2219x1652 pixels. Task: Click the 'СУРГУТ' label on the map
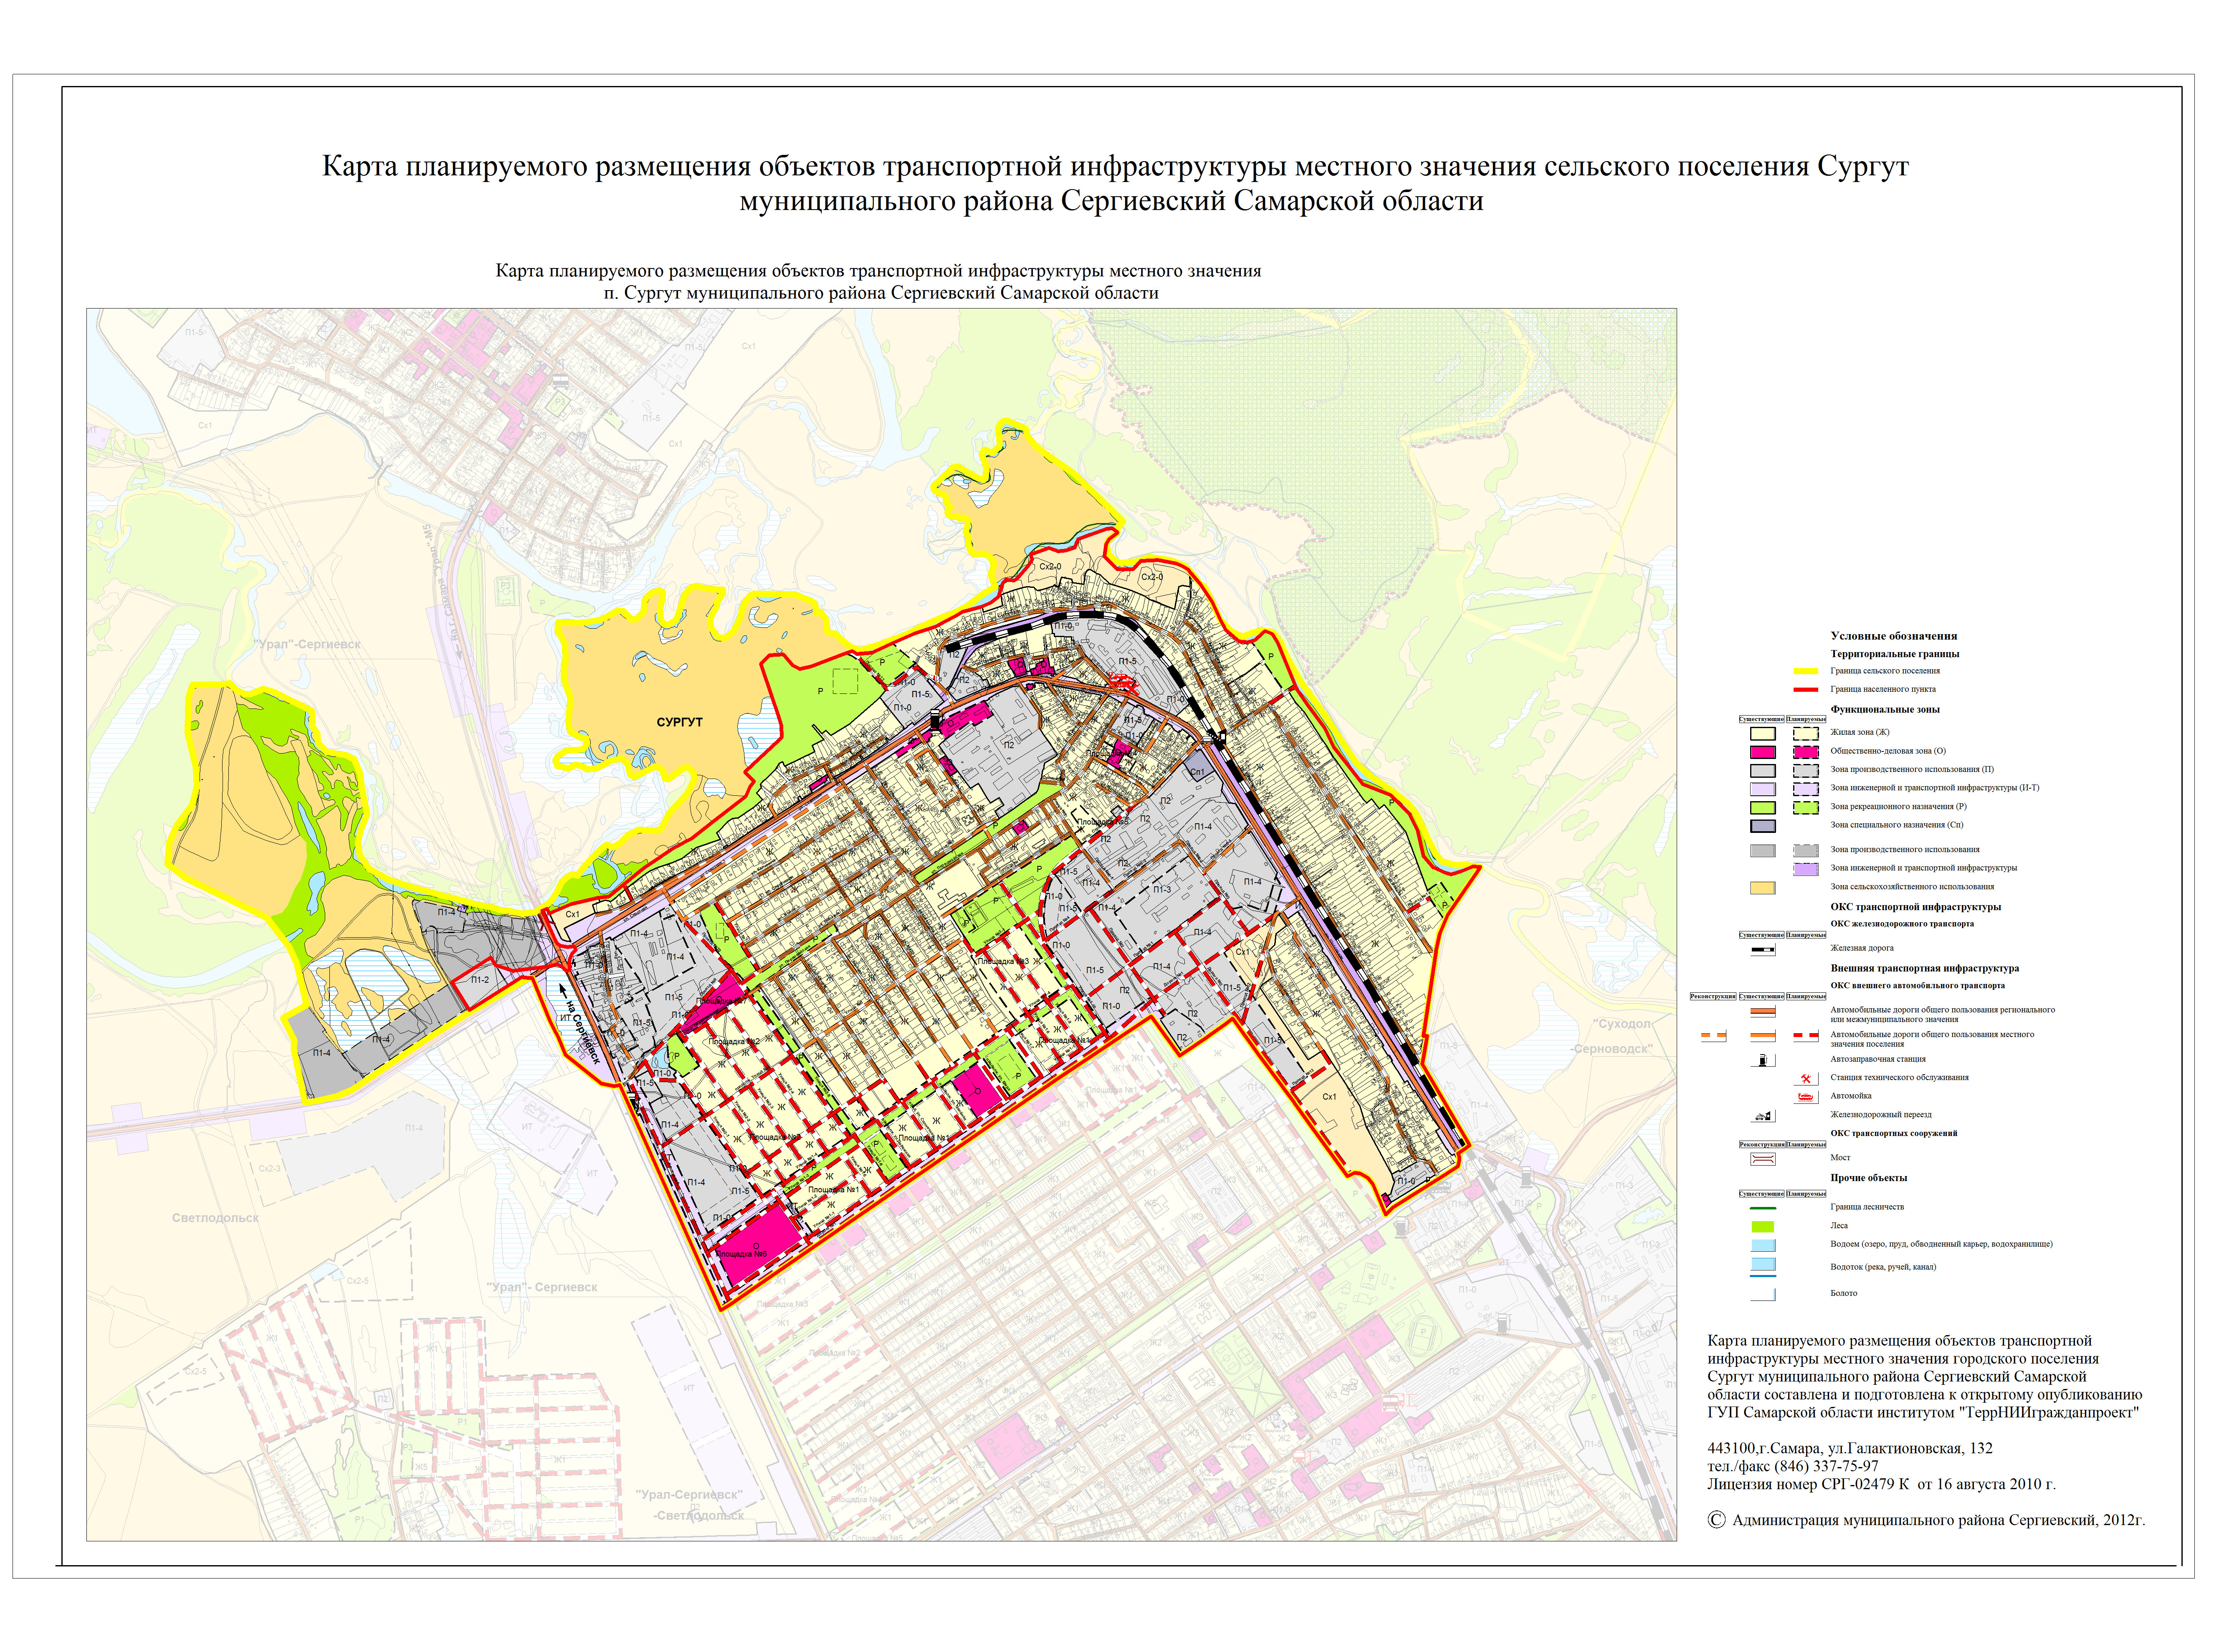680,722
